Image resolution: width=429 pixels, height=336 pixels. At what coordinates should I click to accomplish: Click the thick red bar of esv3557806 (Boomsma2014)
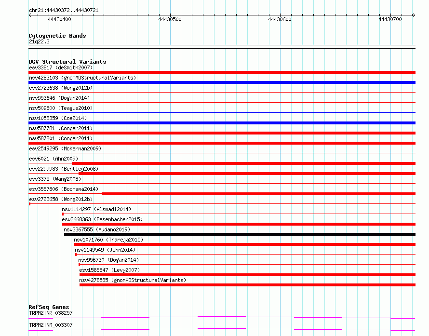(x=258, y=194)
